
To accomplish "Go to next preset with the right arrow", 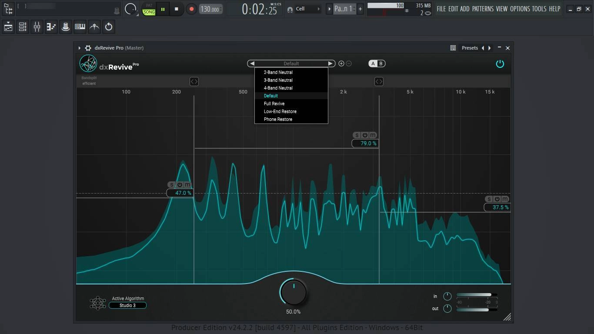I will point(330,63).
